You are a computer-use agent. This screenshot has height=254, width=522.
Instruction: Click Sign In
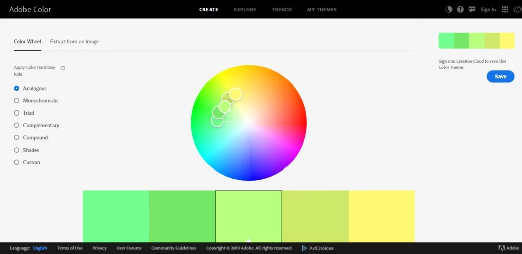pyautogui.click(x=488, y=9)
